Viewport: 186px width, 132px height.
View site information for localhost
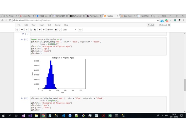[14, 20]
